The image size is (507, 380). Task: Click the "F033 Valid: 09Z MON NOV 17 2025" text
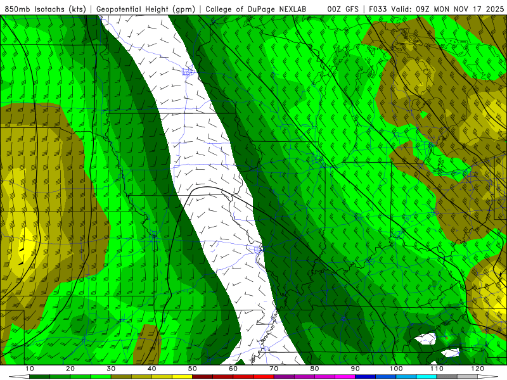(436, 9)
